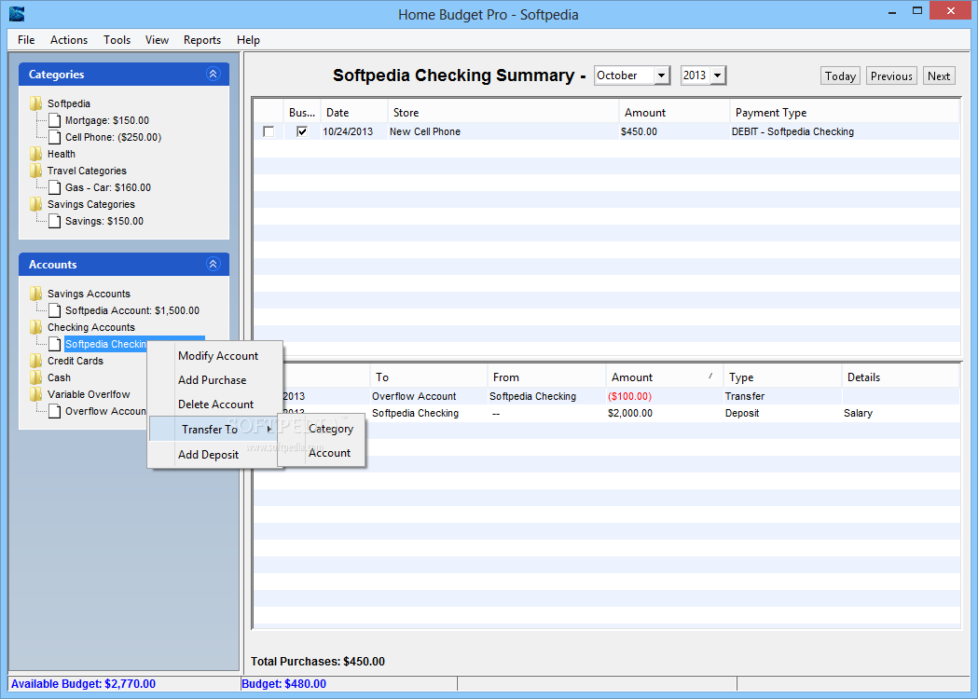
Task: Click the Checking Accounts folder icon
Action: tap(36, 327)
